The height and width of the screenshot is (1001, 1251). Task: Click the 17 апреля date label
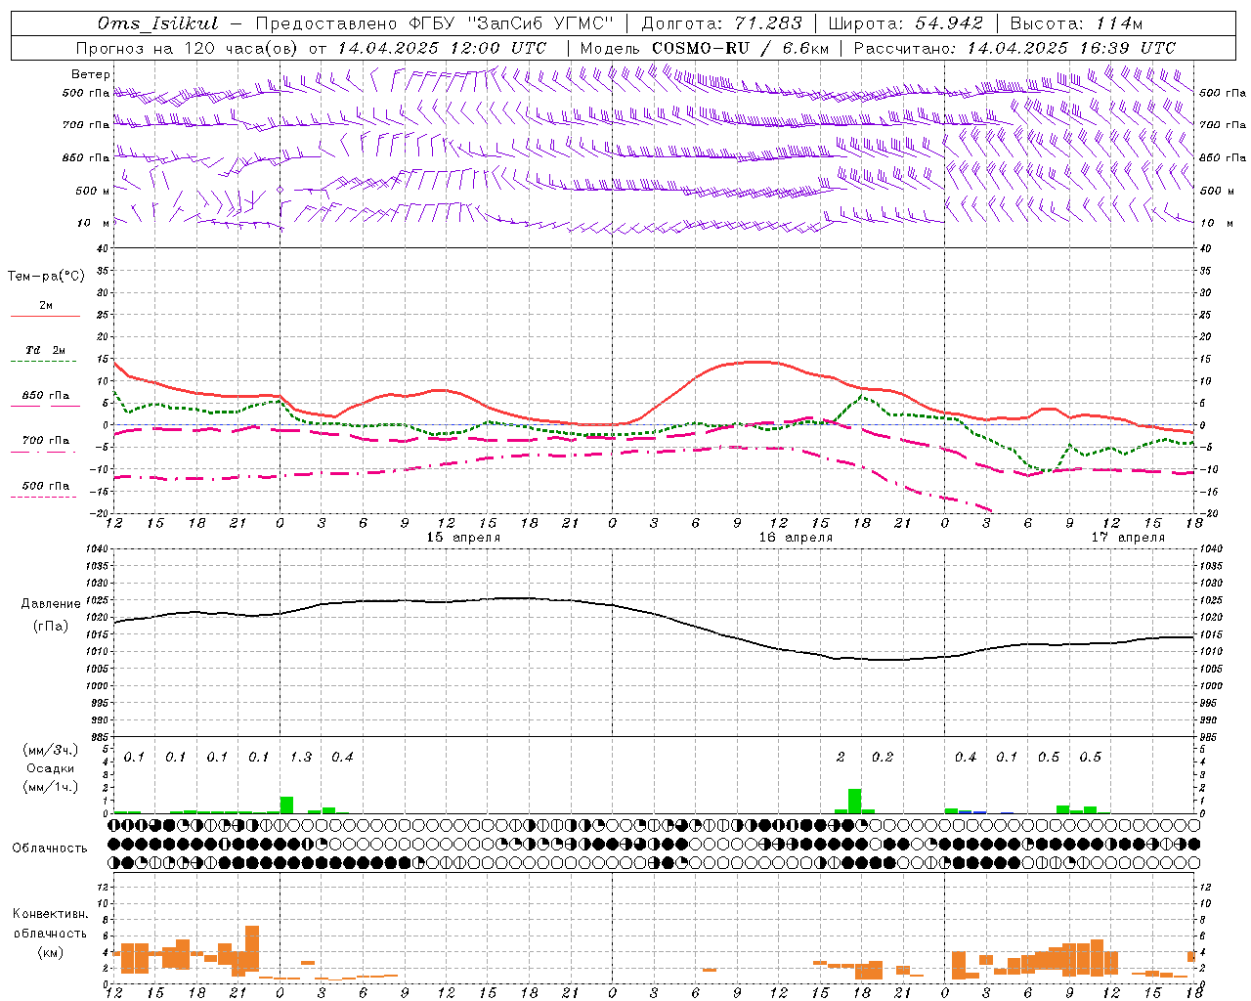(1128, 538)
